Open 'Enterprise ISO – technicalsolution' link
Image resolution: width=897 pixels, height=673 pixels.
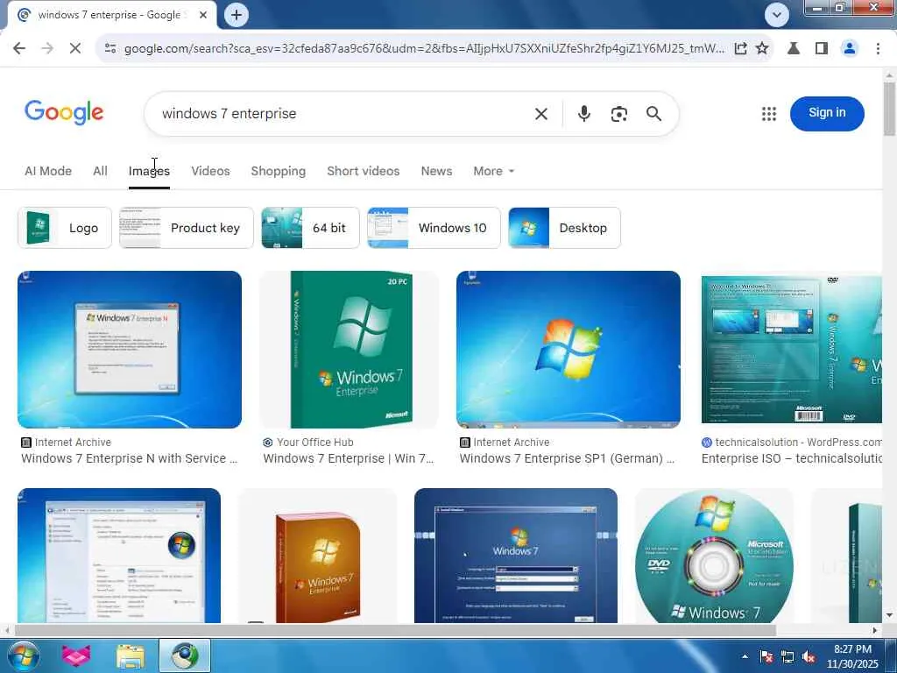791,458
